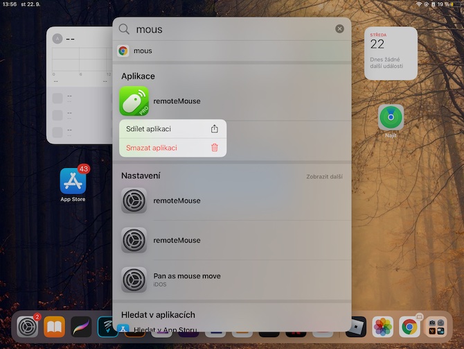464x349 pixels.
Task: Open the calendar widget showing 22
Action: [x=391, y=53]
